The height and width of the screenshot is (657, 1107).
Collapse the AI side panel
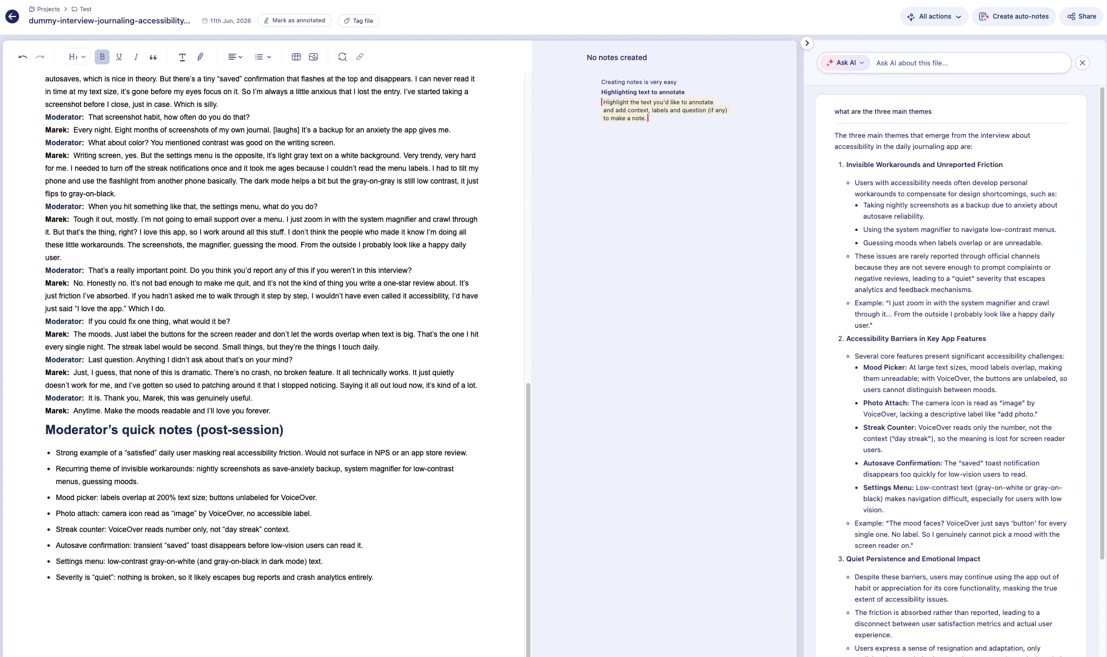807,43
